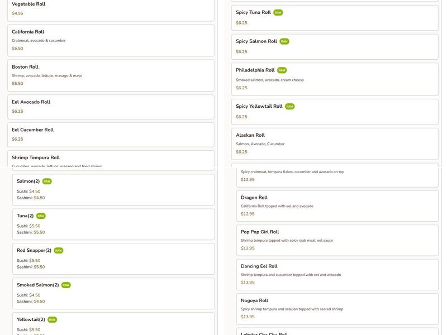This screenshot has height=335, width=447.
Task: Select the Alaskan Roll menu card
Action: tap(335, 143)
